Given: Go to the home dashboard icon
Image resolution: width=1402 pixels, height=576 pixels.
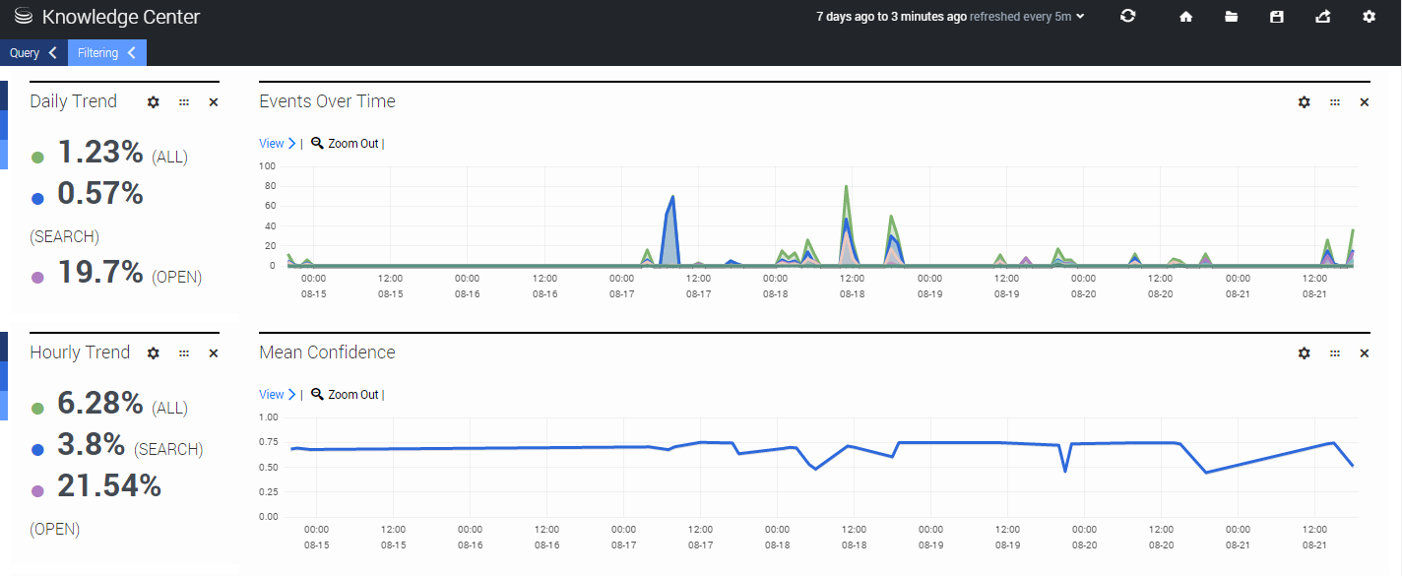Looking at the screenshot, I should (x=1185, y=17).
